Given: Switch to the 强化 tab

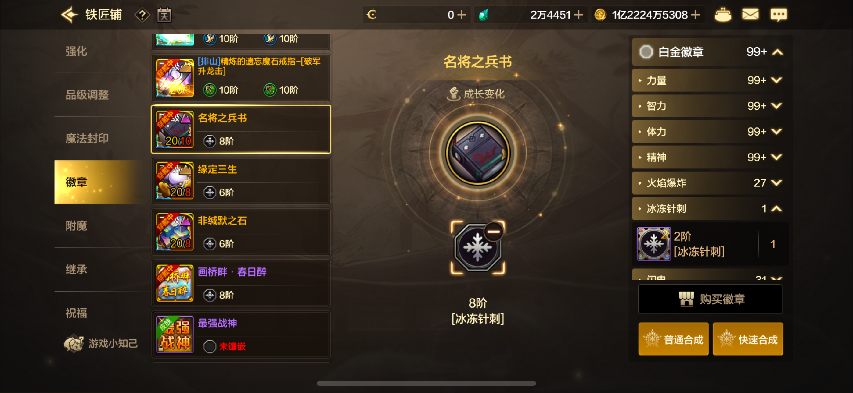Looking at the screenshot, I should pyautogui.click(x=76, y=51).
